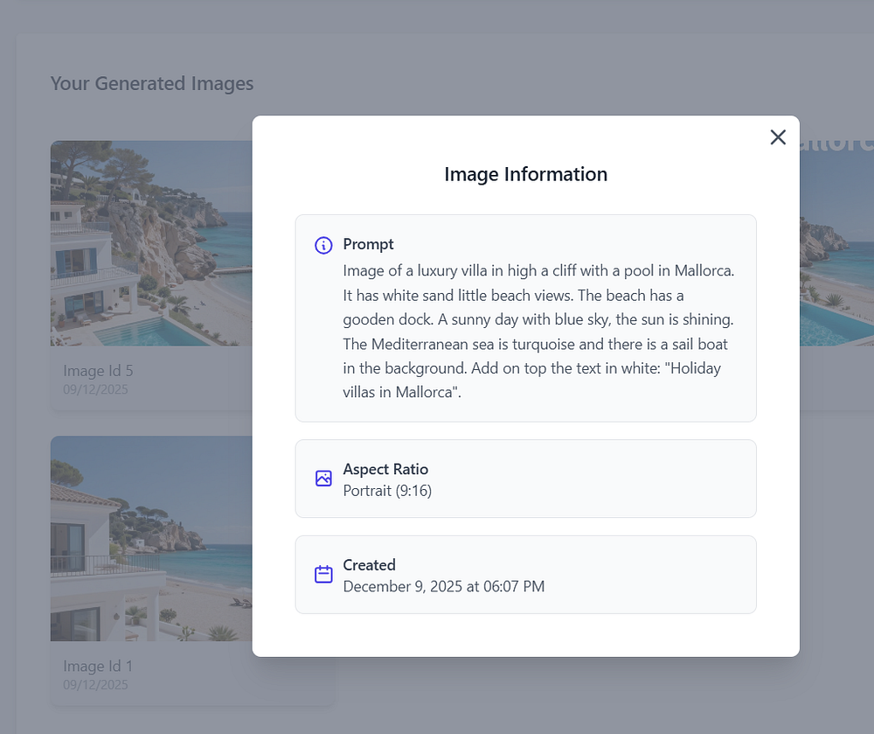Image resolution: width=874 pixels, height=734 pixels.
Task: Click the 09/12/2025 date under Image Id 1
Action: 95,684
